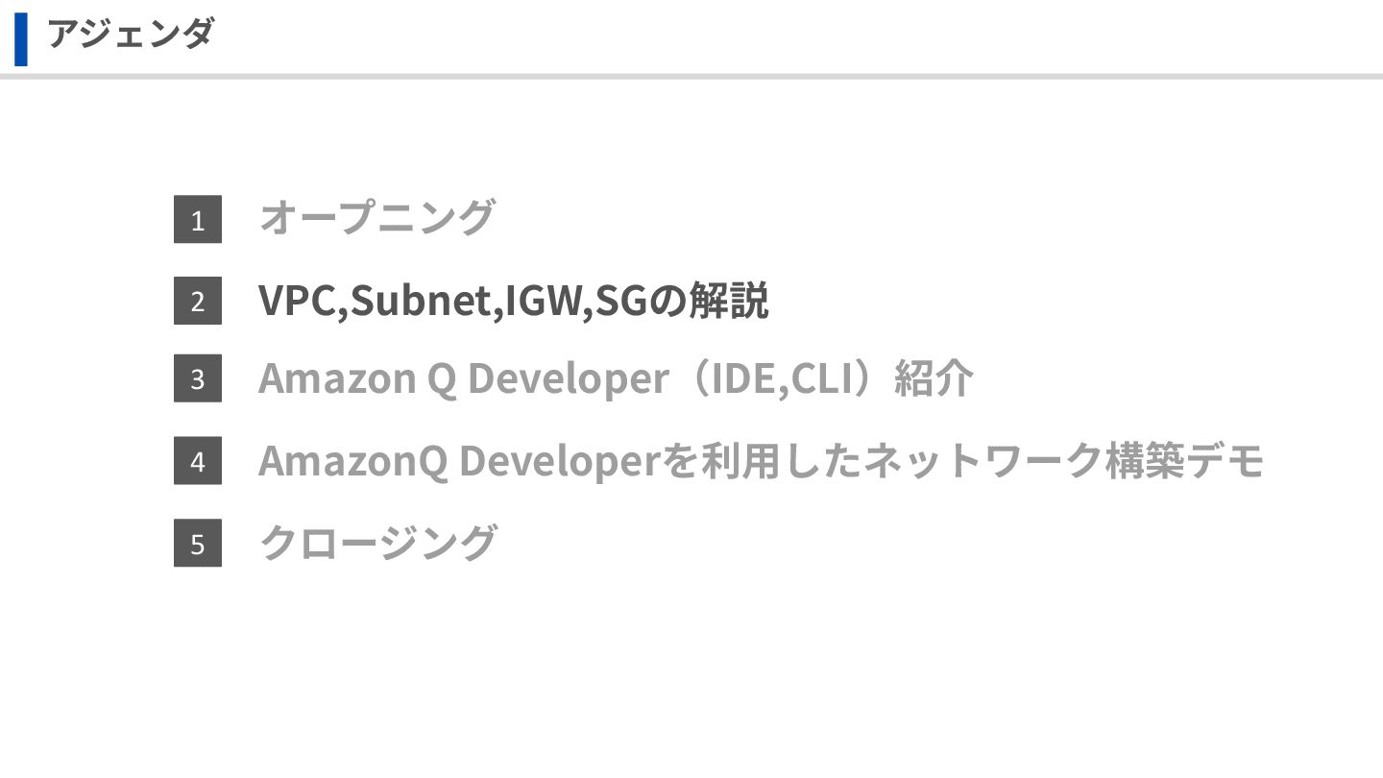The image size is (1383, 778).
Task: Select the クロージング agenda item
Action: (x=377, y=543)
